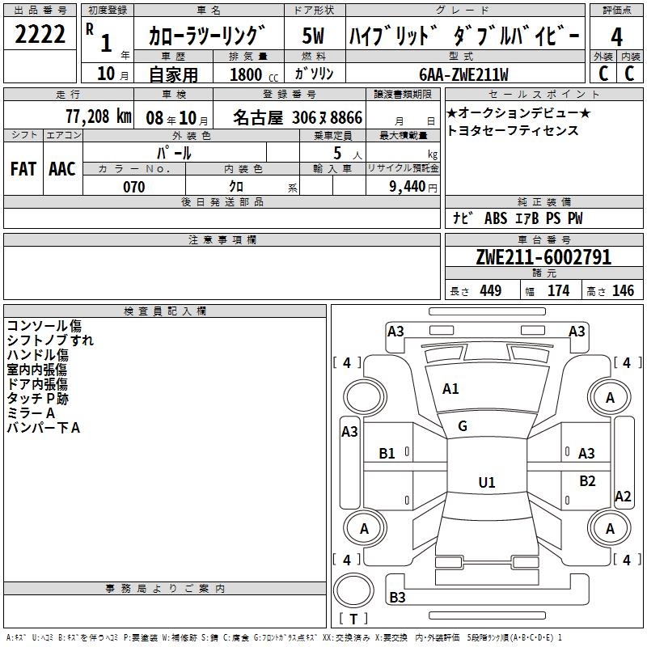
Task: Click the B1 left front door marker
Action: [x=387, y=454]
